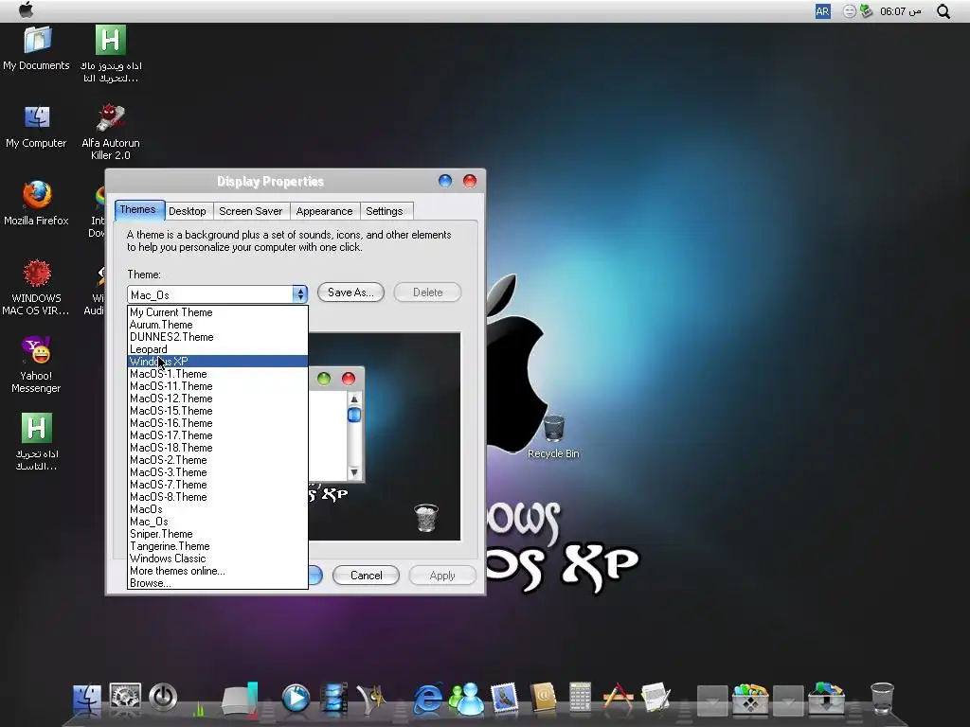Open Spotlight search magnifier
970x727 pixels.
coord(943,11)
